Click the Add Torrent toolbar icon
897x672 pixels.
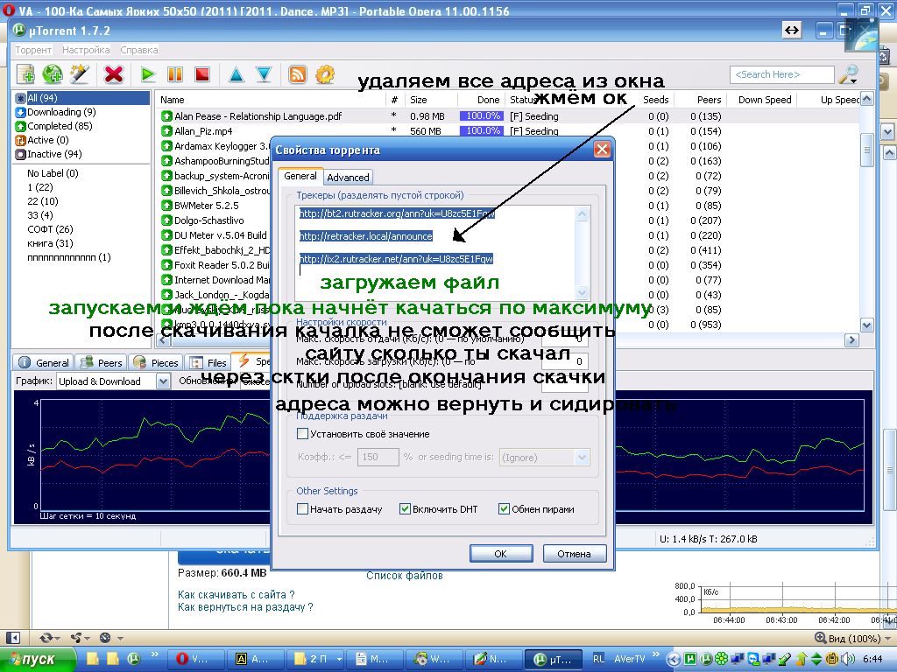pos(25,74)
